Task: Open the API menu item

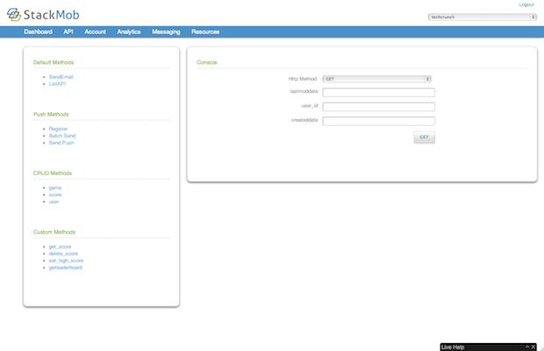Action: 68,32
